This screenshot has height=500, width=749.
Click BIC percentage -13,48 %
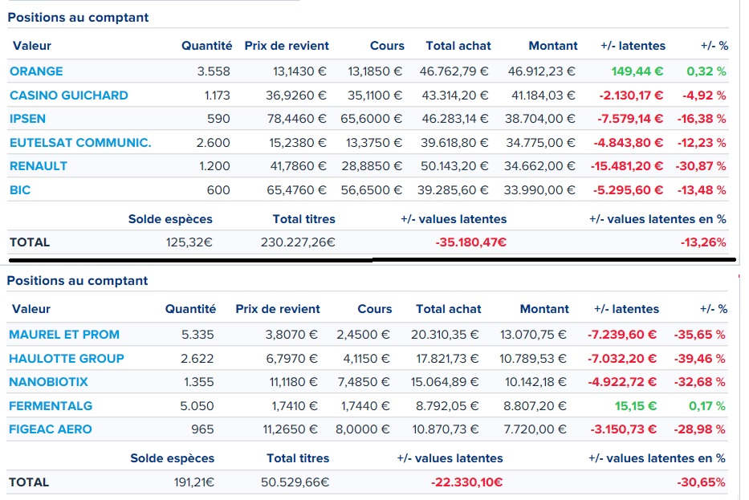click(702, 189)
